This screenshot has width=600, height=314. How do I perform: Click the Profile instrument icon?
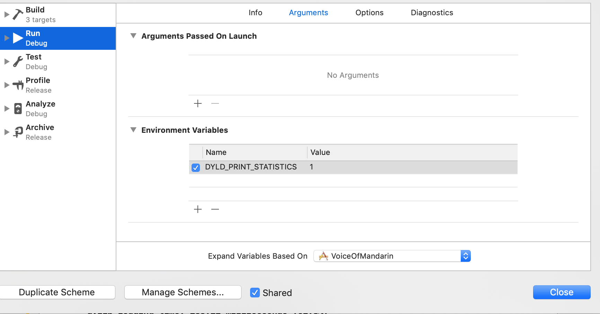click(x=18, y=85)
